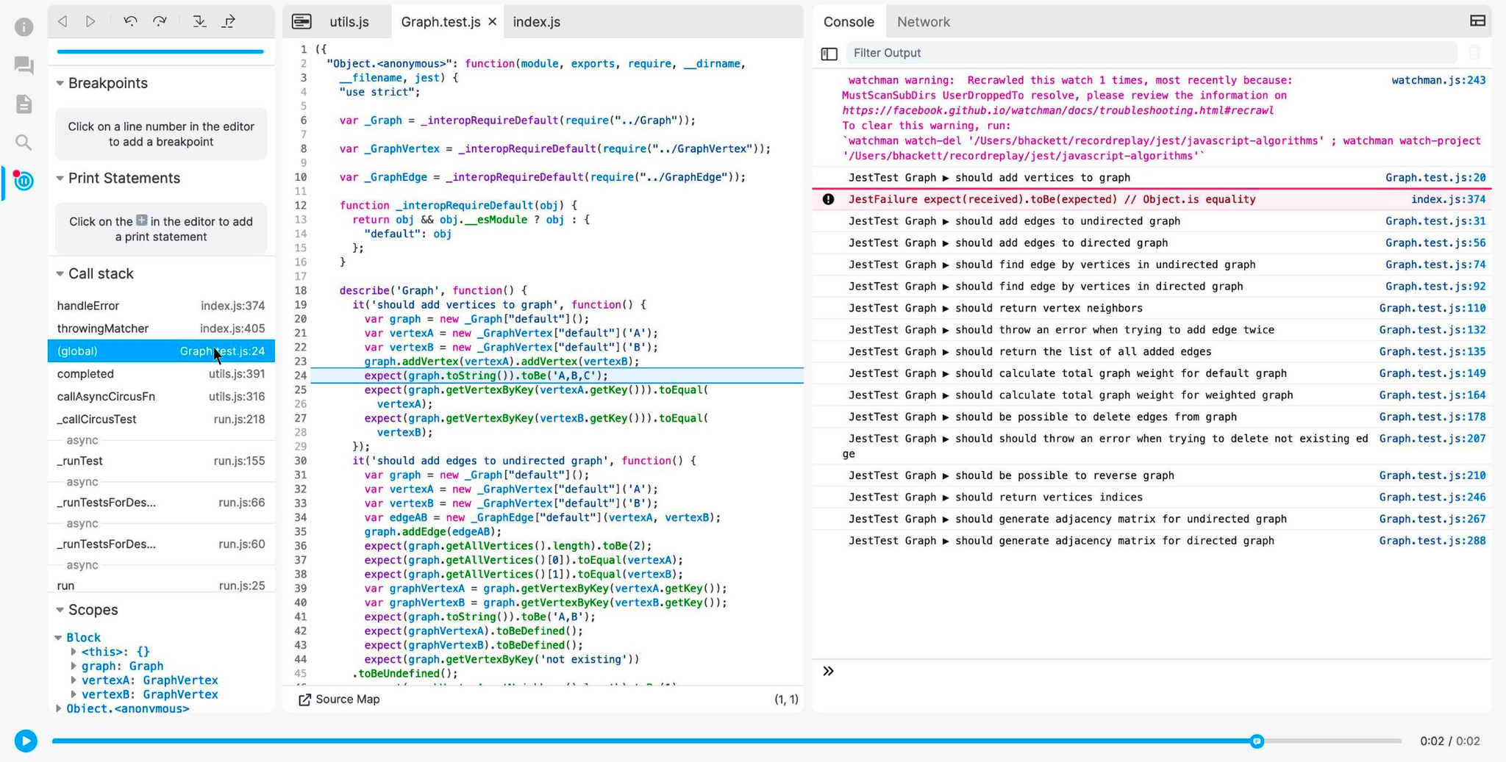Expand the vertexA: GraphVertex entry
The height and width of the screenshot is (762, 1506).
(74, 680)
